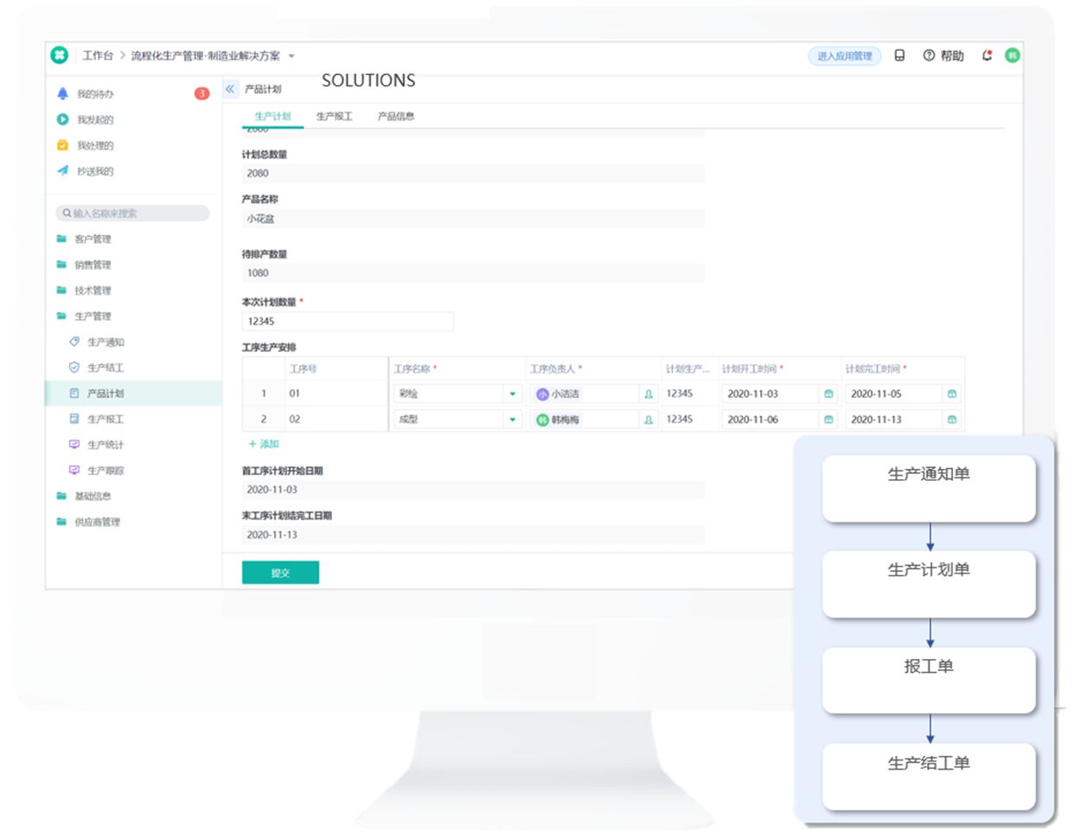The image size is (1075, 839).
Task: Click the 计划完工时间 column header
Action: click(875, 368)
